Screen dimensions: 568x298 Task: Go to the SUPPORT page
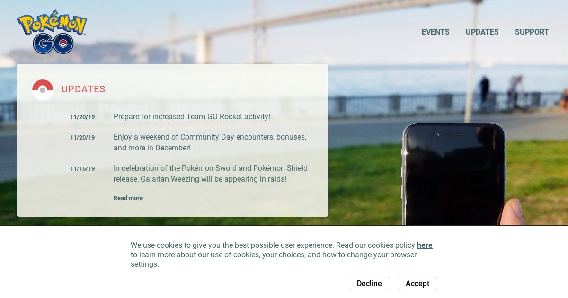(532, 32)
